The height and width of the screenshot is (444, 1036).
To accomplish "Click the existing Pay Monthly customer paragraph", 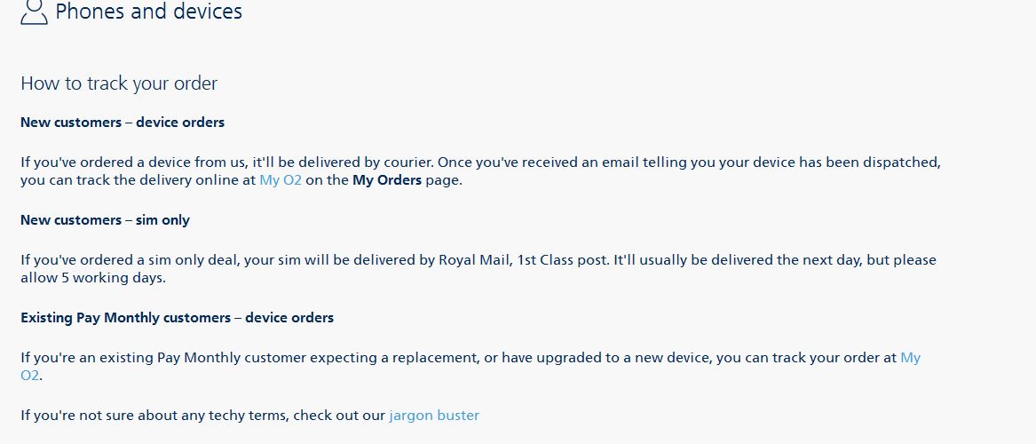I will [471, 367].
